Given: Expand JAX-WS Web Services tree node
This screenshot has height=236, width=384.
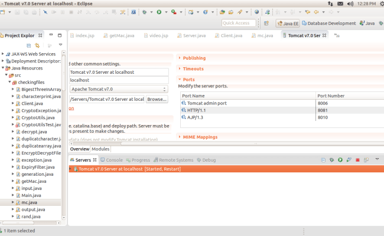Looking at the screenshot, I should click(3, 54).
